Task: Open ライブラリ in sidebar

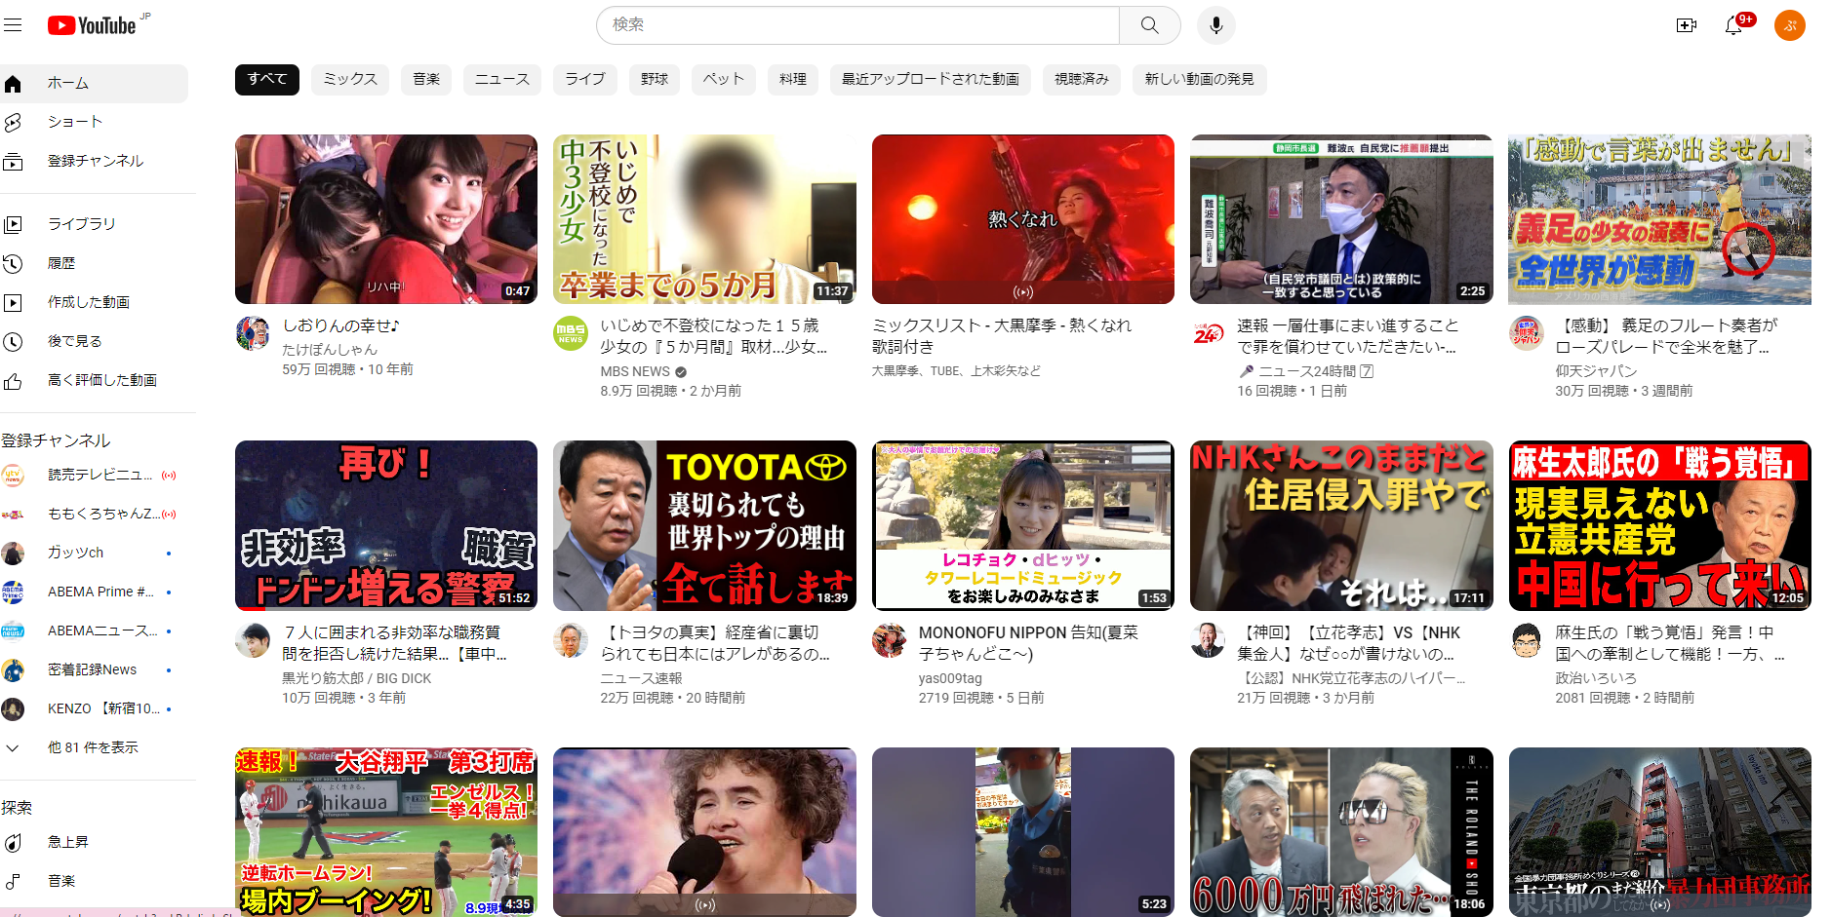Action: [x=94, y=224]
